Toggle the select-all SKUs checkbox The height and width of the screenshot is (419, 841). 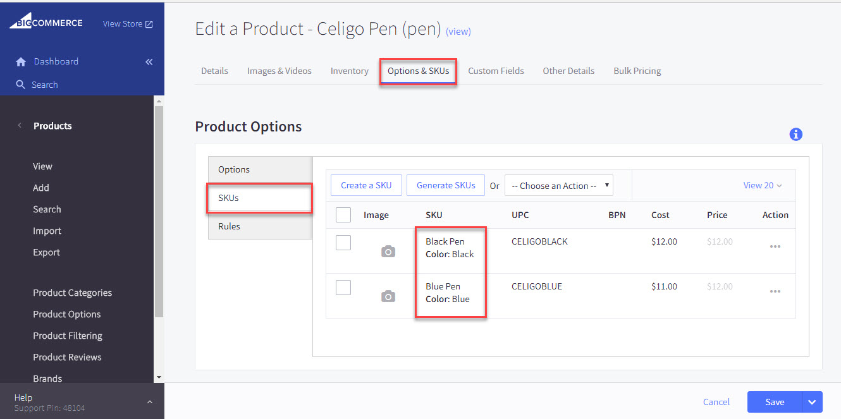coord(343,215)
